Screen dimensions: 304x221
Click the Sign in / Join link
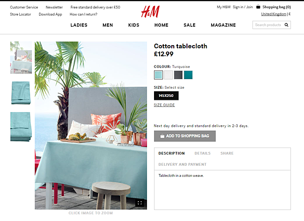point(243,7)
